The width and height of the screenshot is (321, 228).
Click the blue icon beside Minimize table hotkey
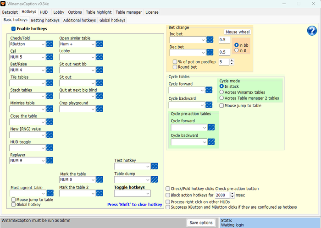point(50,109)
